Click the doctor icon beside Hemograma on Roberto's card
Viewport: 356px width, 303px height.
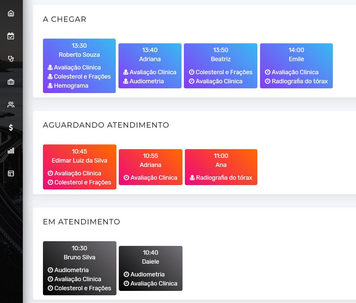pos(51,86)
